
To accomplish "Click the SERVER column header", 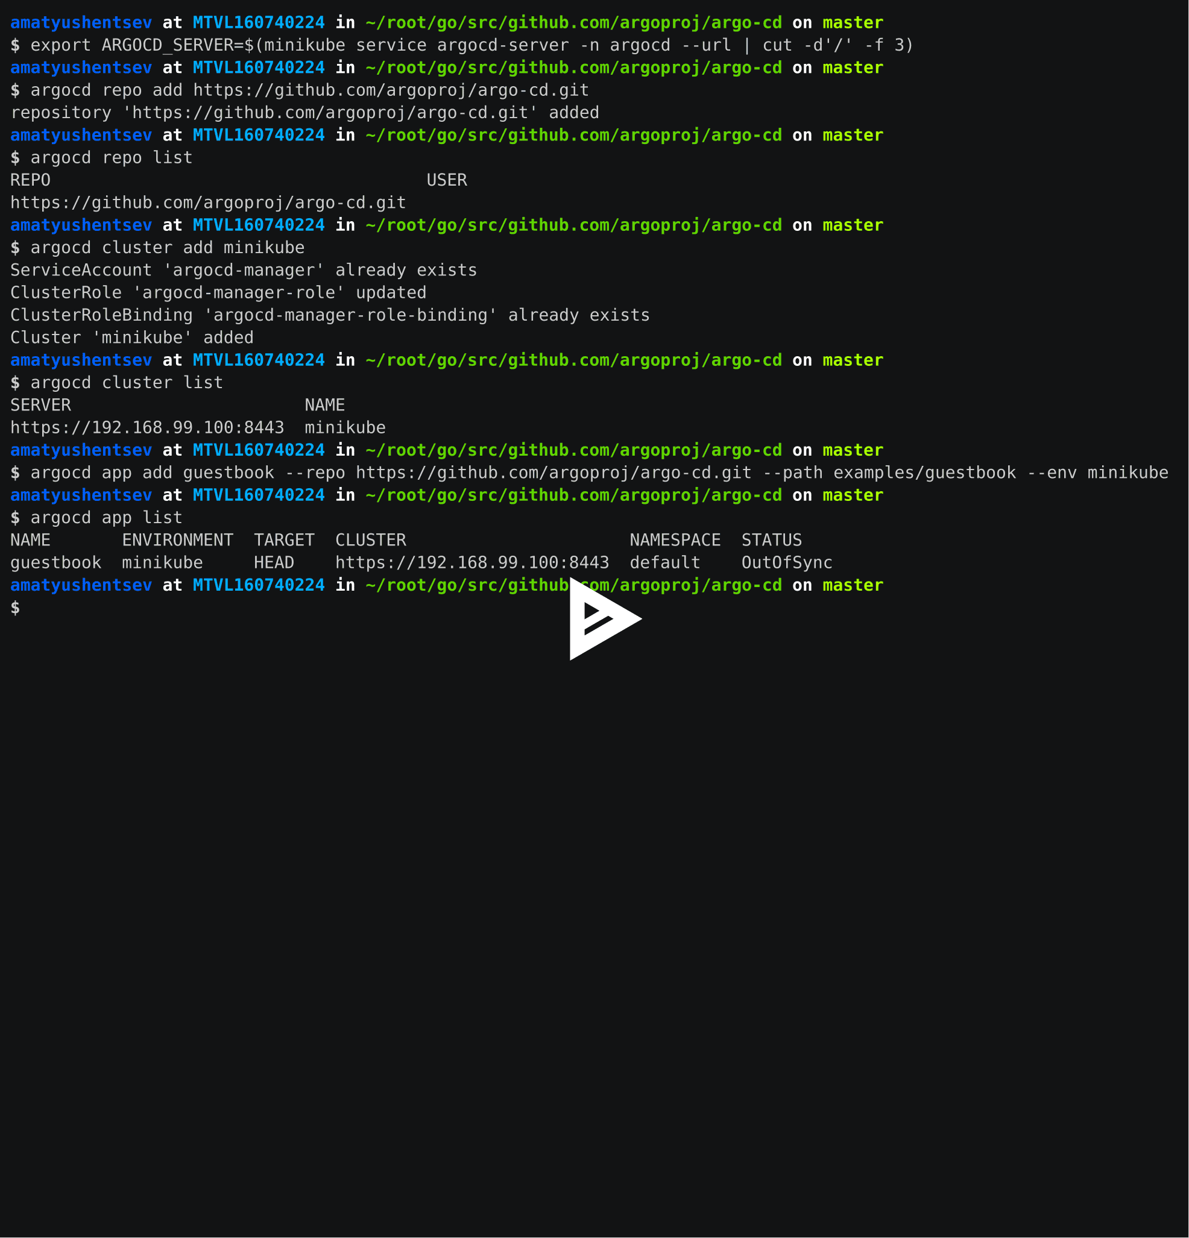I will point(40,406).
